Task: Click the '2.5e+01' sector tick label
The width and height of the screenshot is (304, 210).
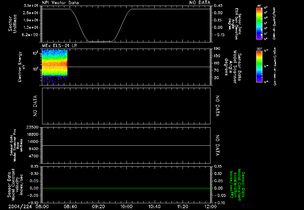Action: 31,13
